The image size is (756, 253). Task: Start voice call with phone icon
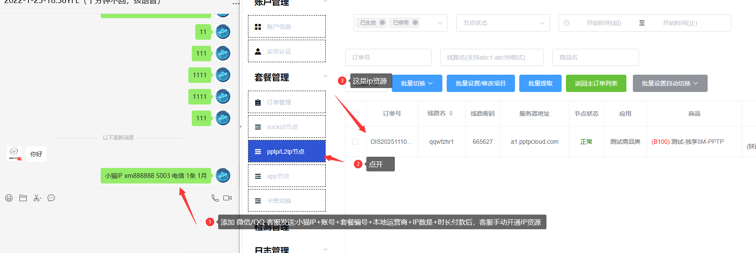[215, 198]
